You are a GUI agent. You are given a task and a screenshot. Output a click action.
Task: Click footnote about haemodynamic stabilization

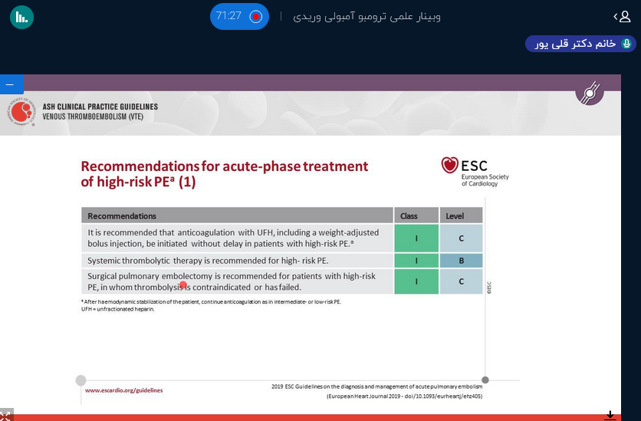pyautogui.click(x=211, y=301)
